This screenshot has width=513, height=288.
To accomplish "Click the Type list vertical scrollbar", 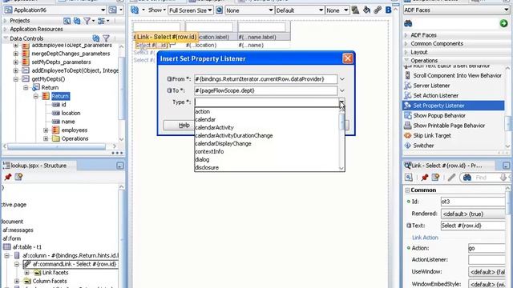I will [x=341, y=140].
